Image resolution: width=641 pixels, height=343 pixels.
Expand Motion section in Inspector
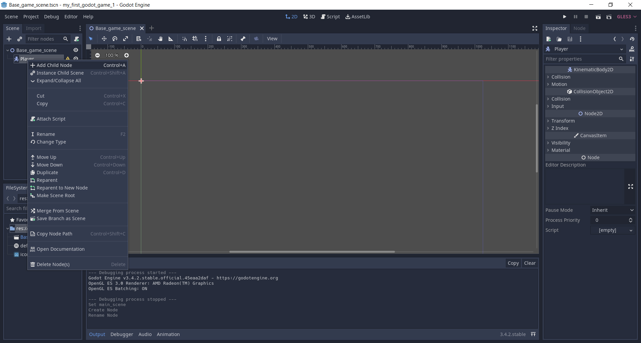click(590, 84)
